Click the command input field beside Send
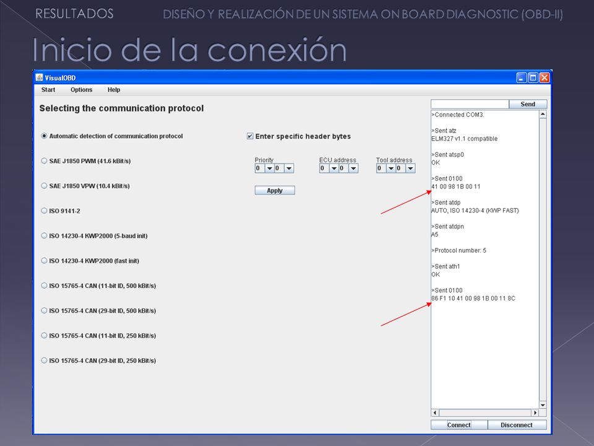Viewport: 594px width, 446px height. tap(470, 104)
